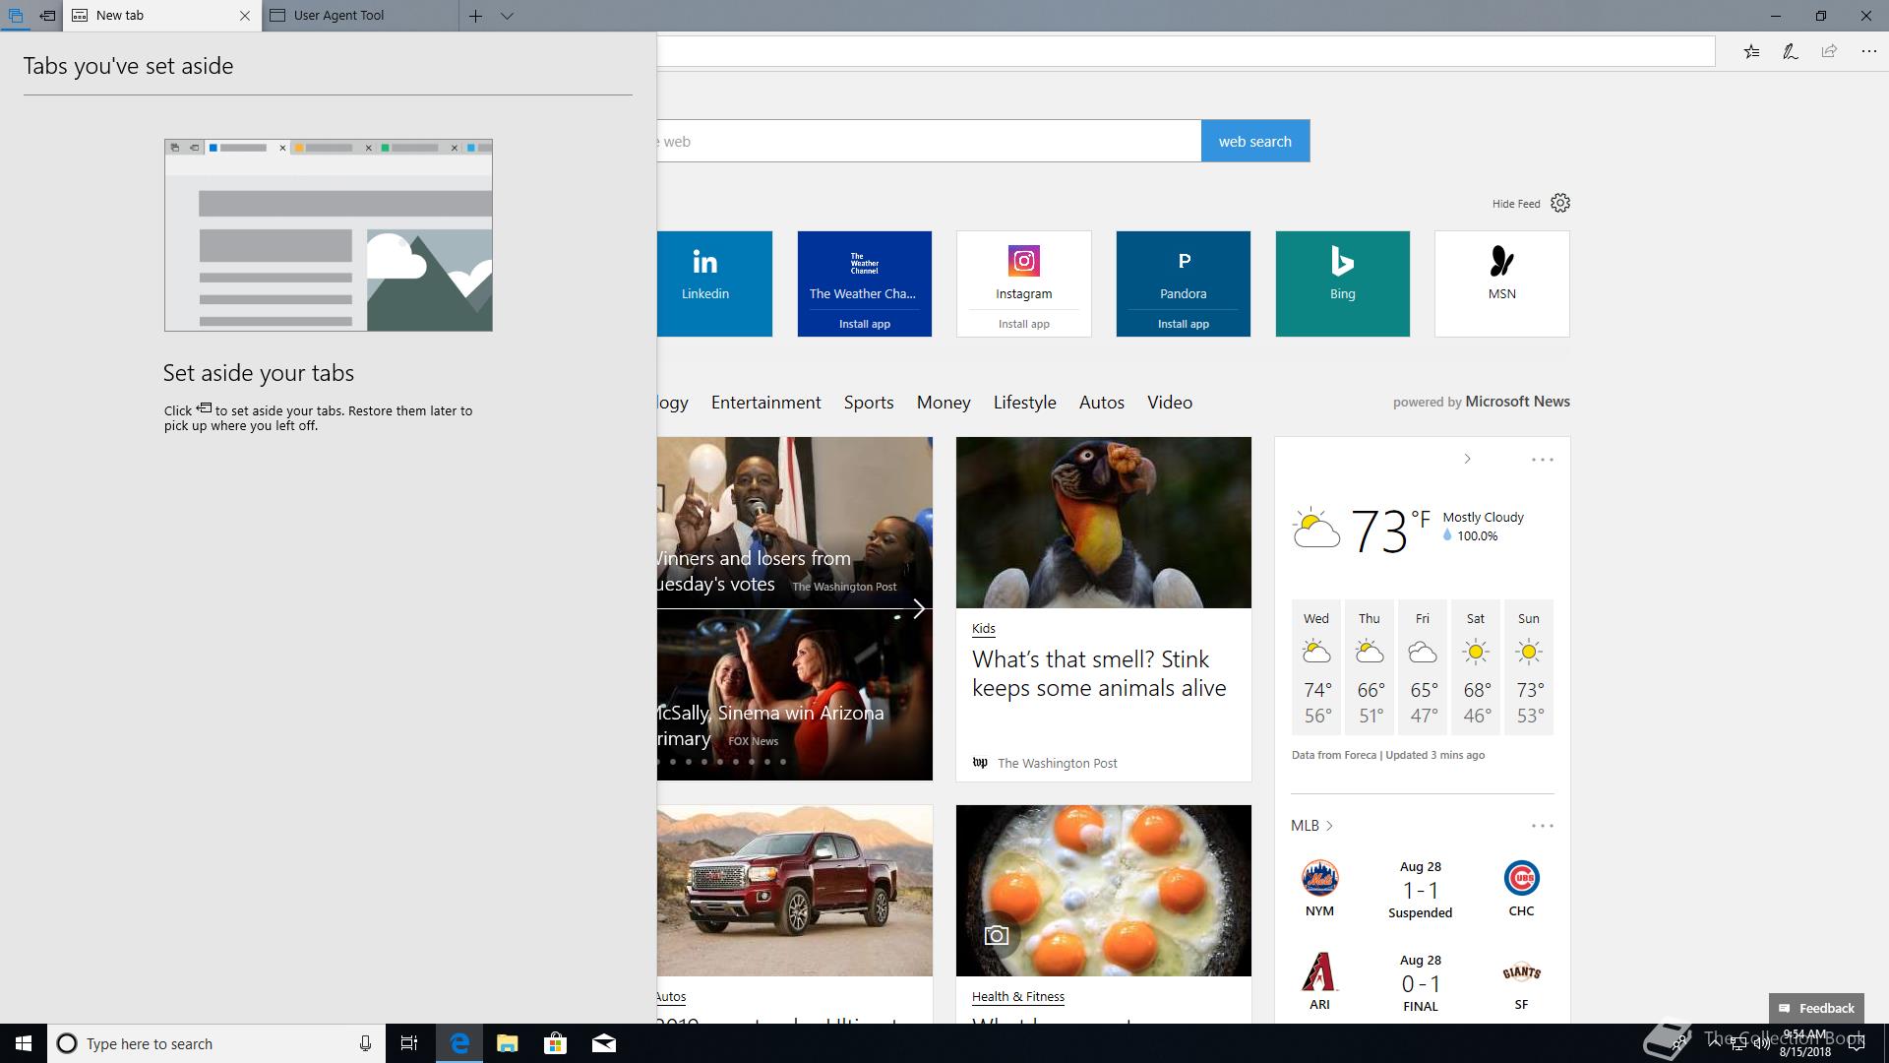Open the ARI vs SF game score

[x=1420, y=982]
